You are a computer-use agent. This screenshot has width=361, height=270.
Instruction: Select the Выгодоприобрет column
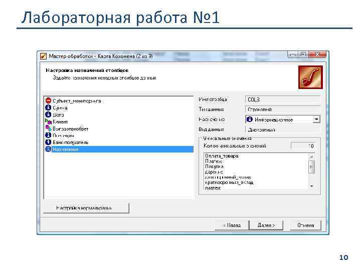71,128
